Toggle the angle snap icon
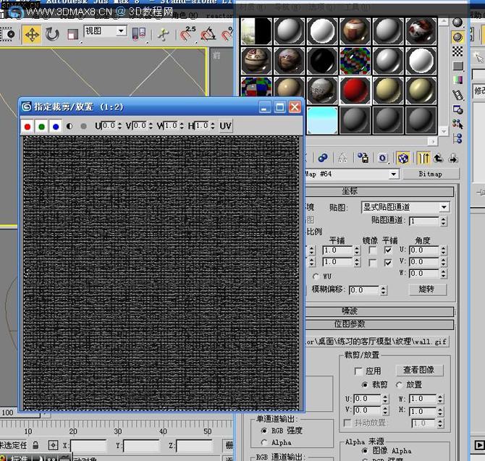 208,34
